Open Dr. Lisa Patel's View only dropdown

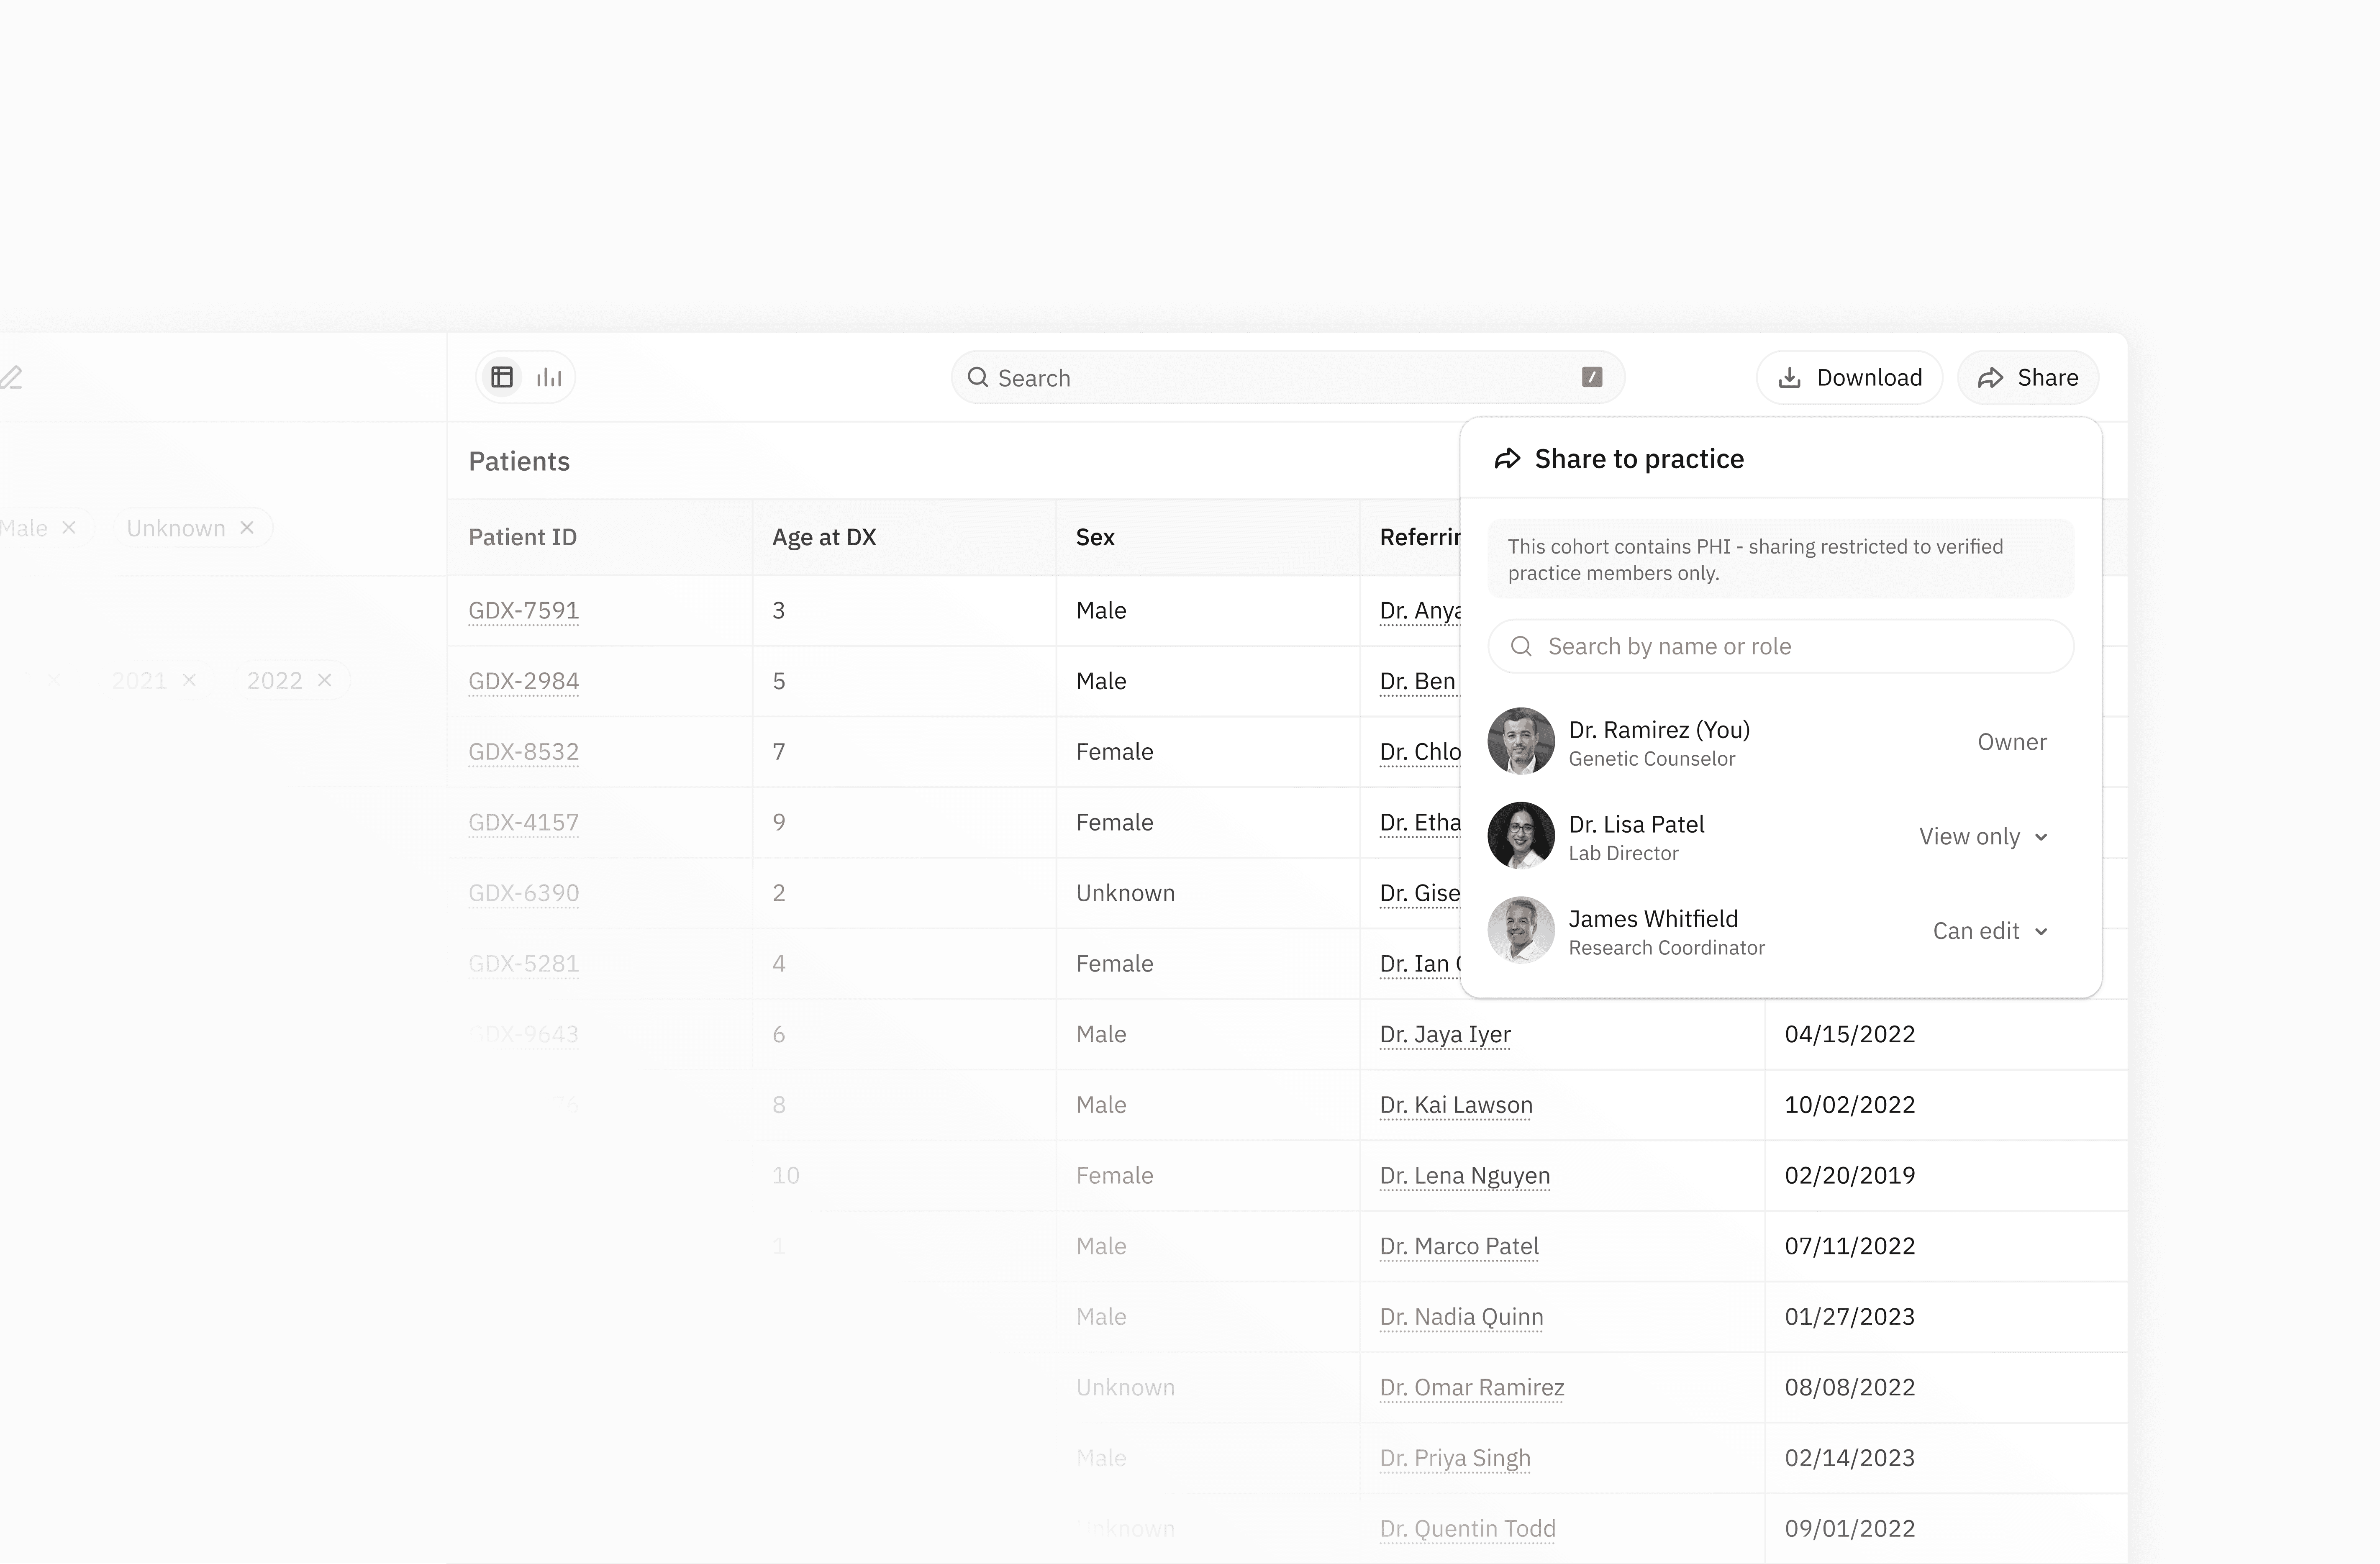(x=1983, y=836)
